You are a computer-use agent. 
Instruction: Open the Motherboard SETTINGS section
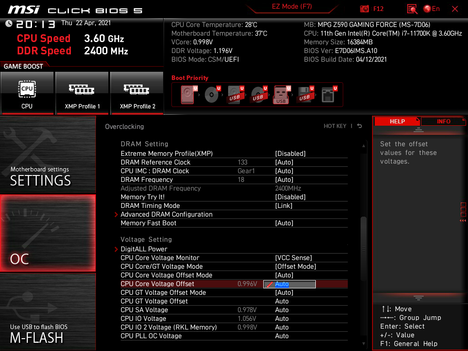48,154
